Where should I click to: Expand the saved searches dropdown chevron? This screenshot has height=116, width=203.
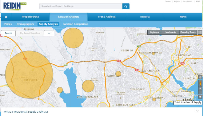coord(49,33)
